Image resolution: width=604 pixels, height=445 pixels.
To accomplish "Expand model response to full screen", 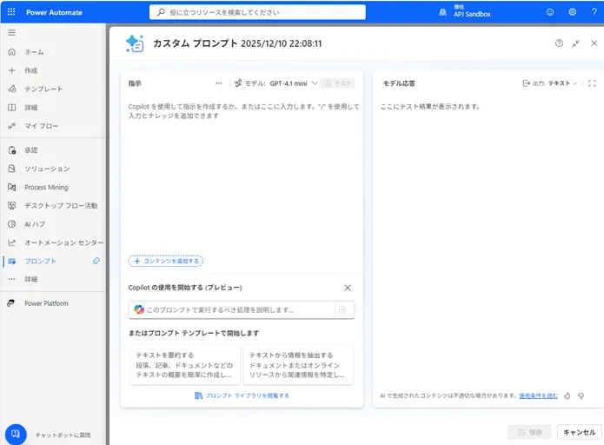I will (592, 83).
